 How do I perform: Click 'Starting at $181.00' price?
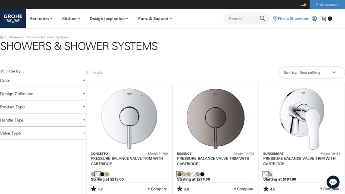coord(279,179)
